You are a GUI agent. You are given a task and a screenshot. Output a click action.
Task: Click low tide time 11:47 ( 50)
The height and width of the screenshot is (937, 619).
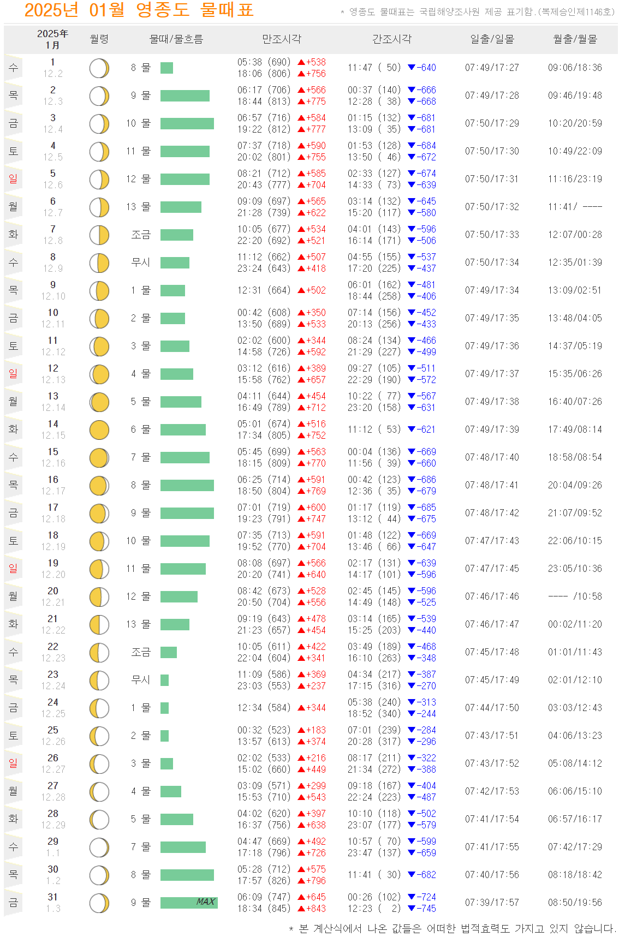[x=374, y=68]
